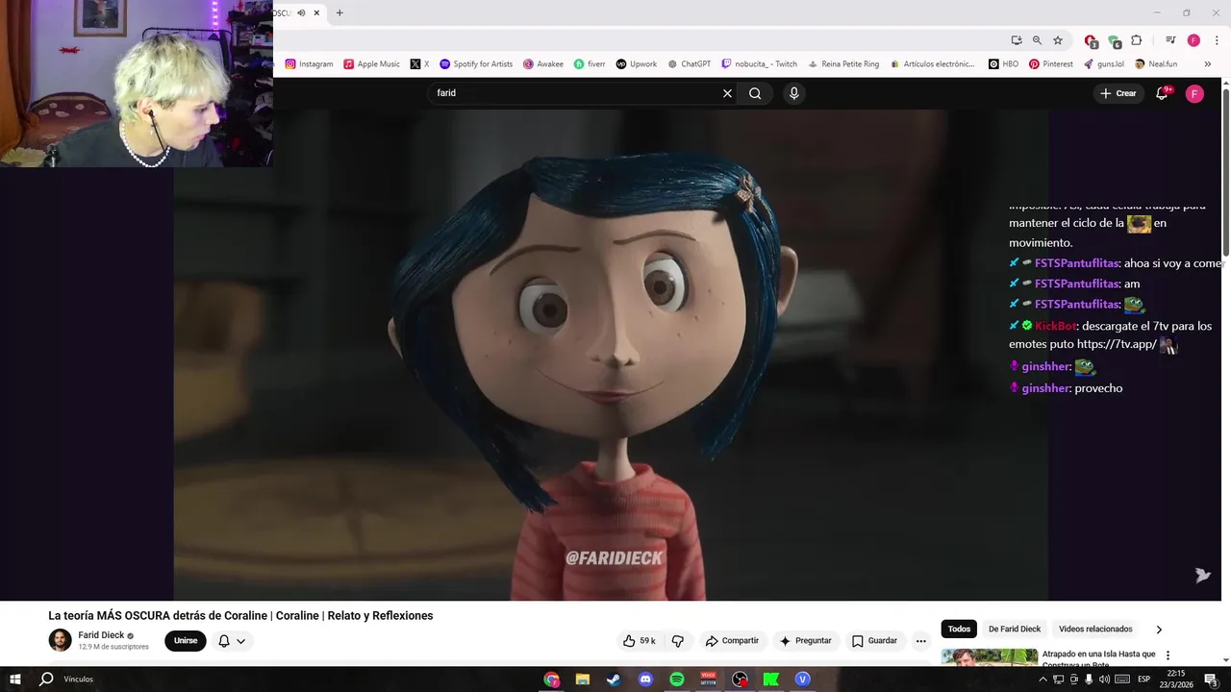The width and height of the screenshot is (1231, 692).
Task: Show hidden bookmarks with double chevron
Action: point(1207,64)
